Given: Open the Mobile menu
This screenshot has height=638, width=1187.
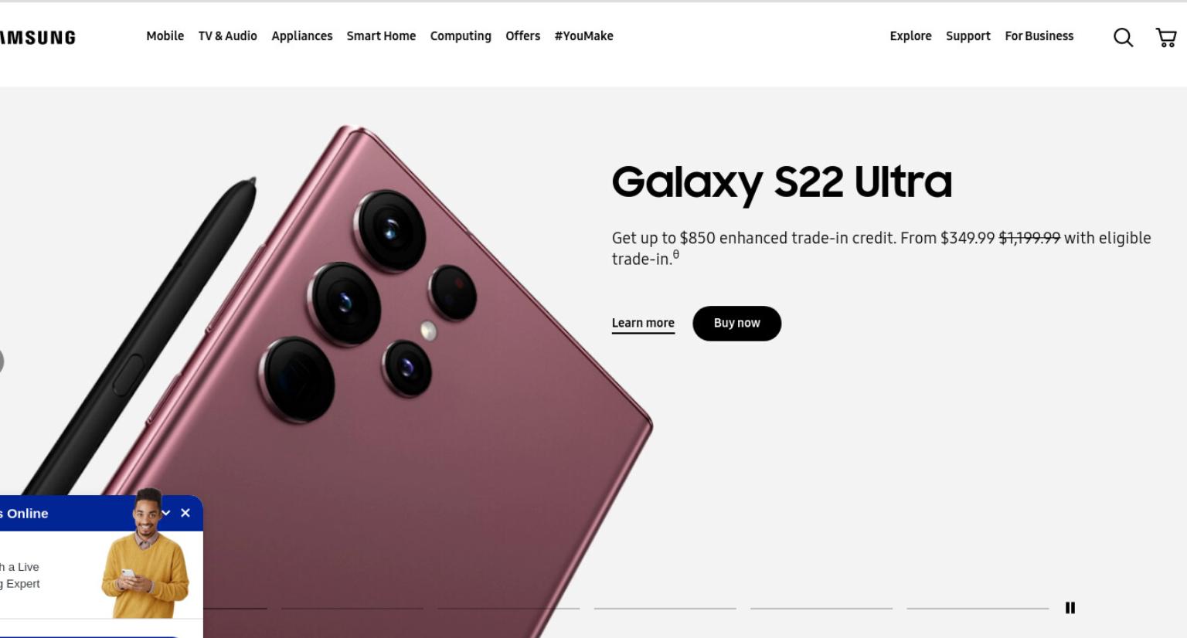Looking at the screenshot, I should (x=165, y=36).
